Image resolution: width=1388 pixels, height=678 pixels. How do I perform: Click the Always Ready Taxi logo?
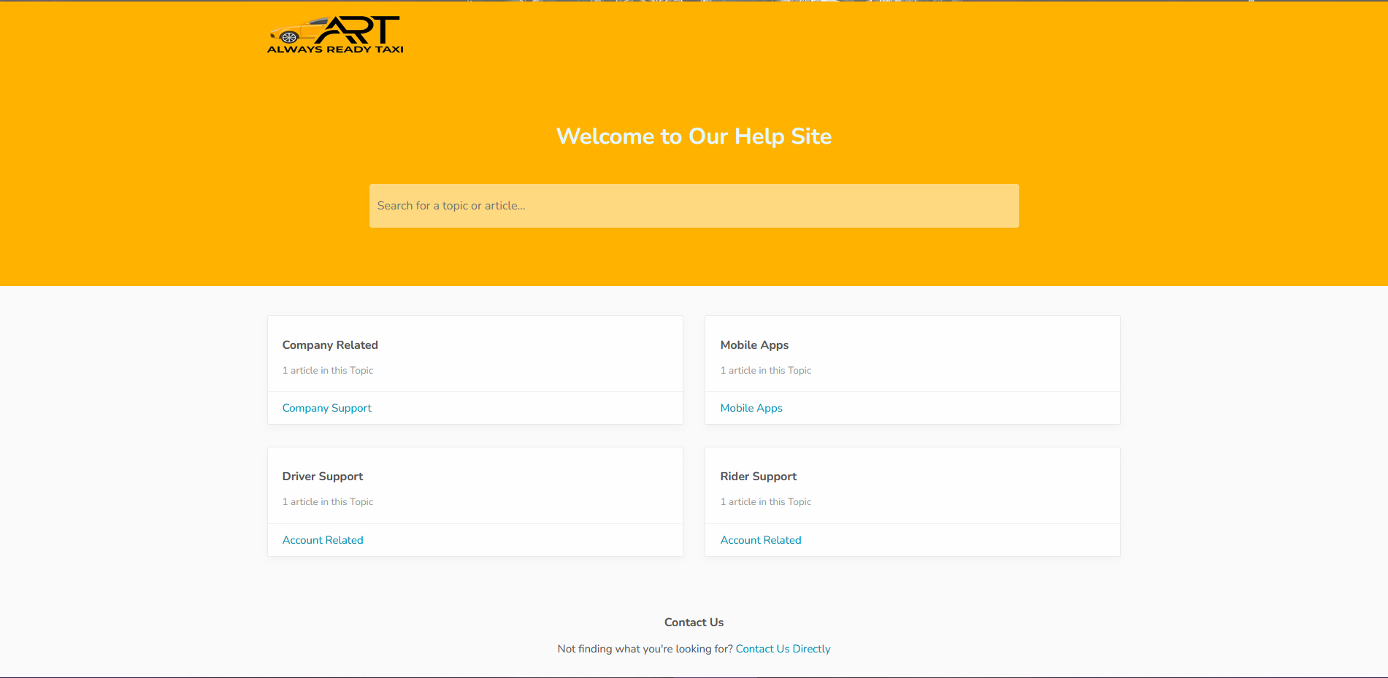[335, 33]
